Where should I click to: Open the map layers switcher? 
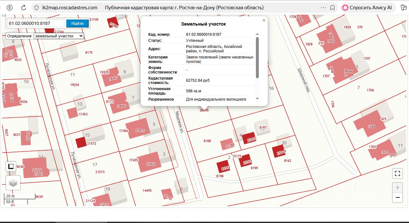coord(13,183)
